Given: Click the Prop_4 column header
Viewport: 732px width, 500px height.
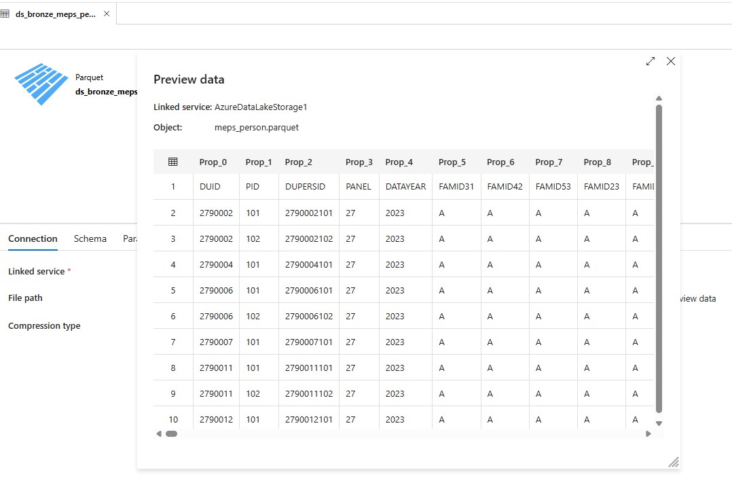Looking at the screenshot, I should pos(399,162).
